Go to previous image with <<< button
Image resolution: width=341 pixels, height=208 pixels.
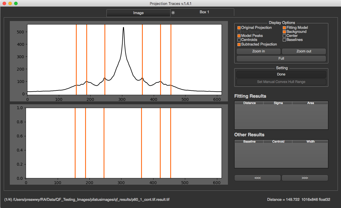tap(258, 178)
